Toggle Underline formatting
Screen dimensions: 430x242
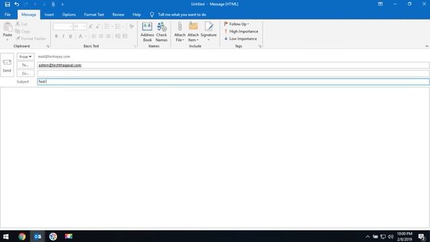pyautogui.click(x=71, y=36)
